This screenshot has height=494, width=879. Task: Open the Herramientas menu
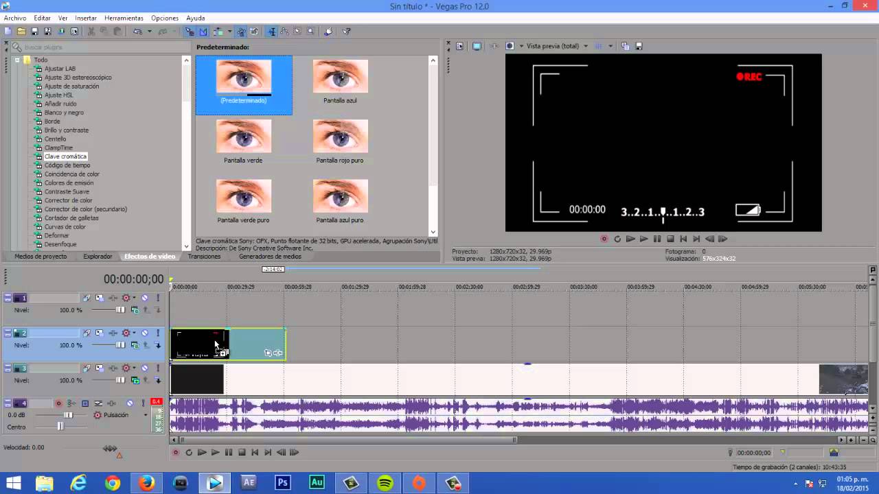[124, 18]
